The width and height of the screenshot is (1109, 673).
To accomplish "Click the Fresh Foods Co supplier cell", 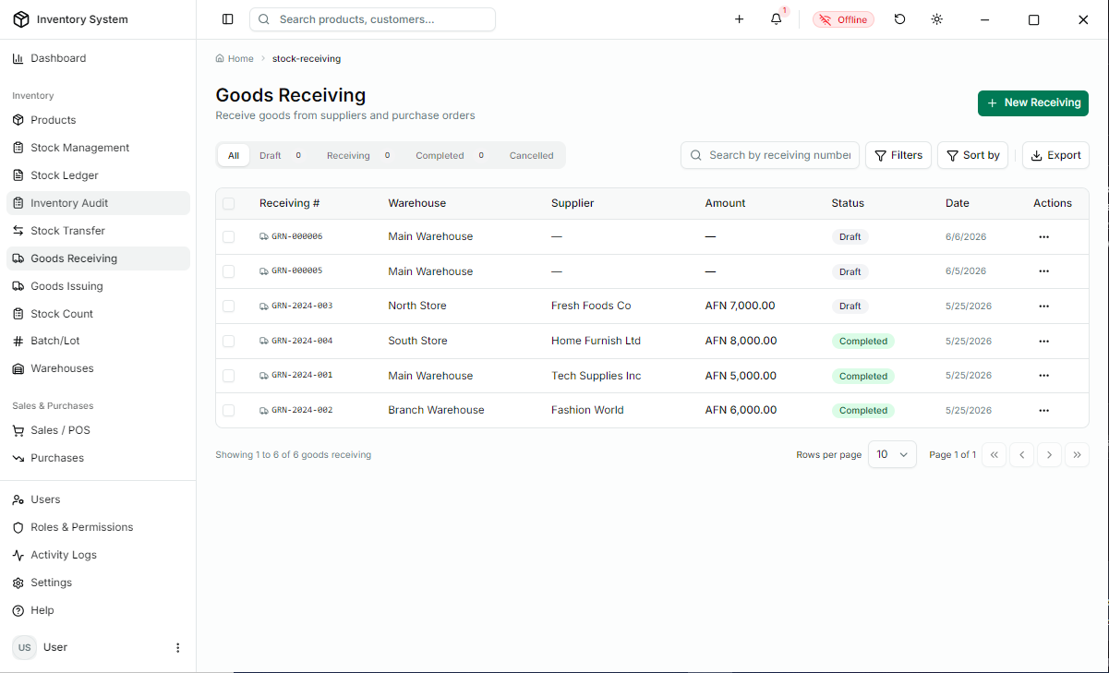I will click(x=591, y=306).
